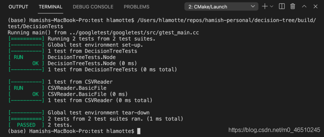Open the DecisionTests executable path link
This screenshot has height=137, width=324.
(x=162, y=23)
